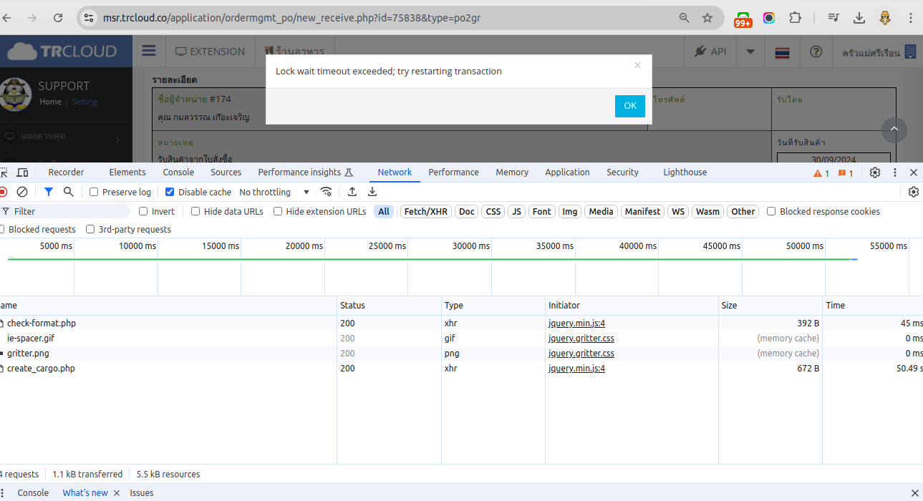Go back with the browser back arrow
This screenshot has width=923, height=501.
pyautogui.click(x=6, y=18)
